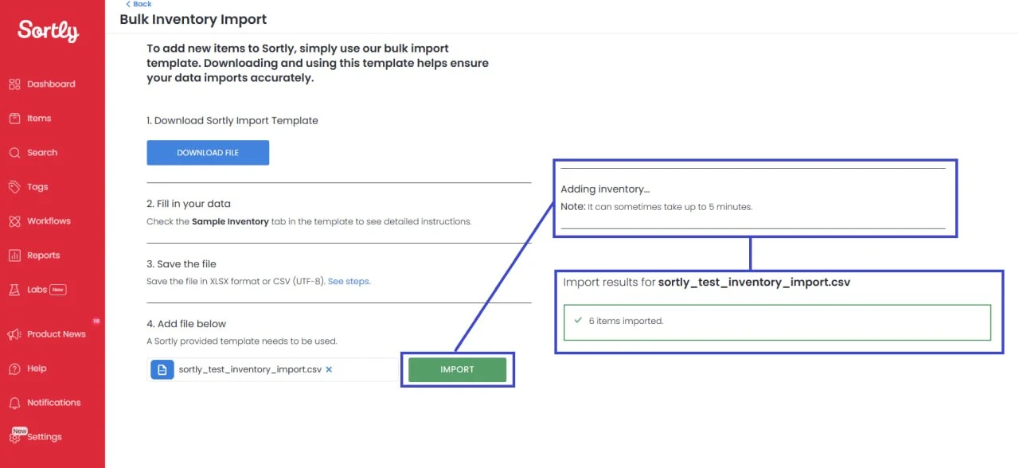Click '1. Download Sortly Import Template' text
Screen dimensions: 1019x468
232,121
